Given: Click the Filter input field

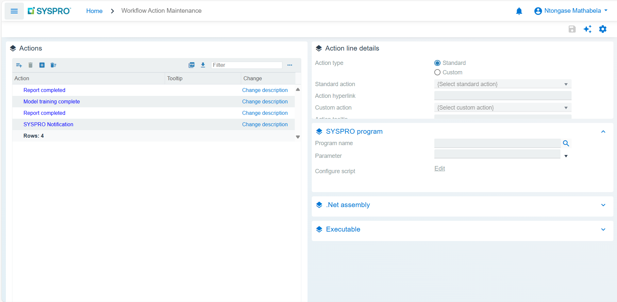Looking at the screenshot, I should coord(246,65).
